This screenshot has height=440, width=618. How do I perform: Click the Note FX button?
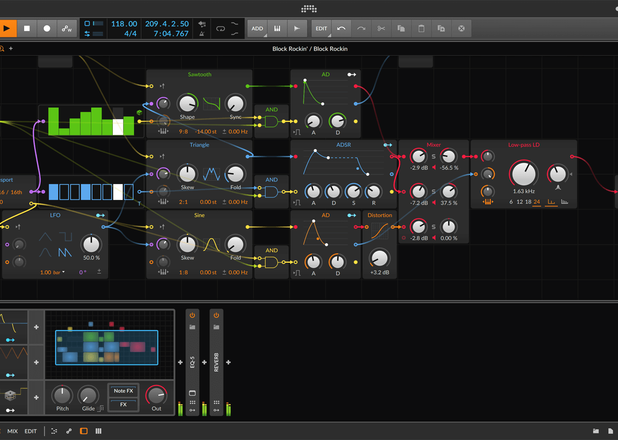click(x=123, y=391)
